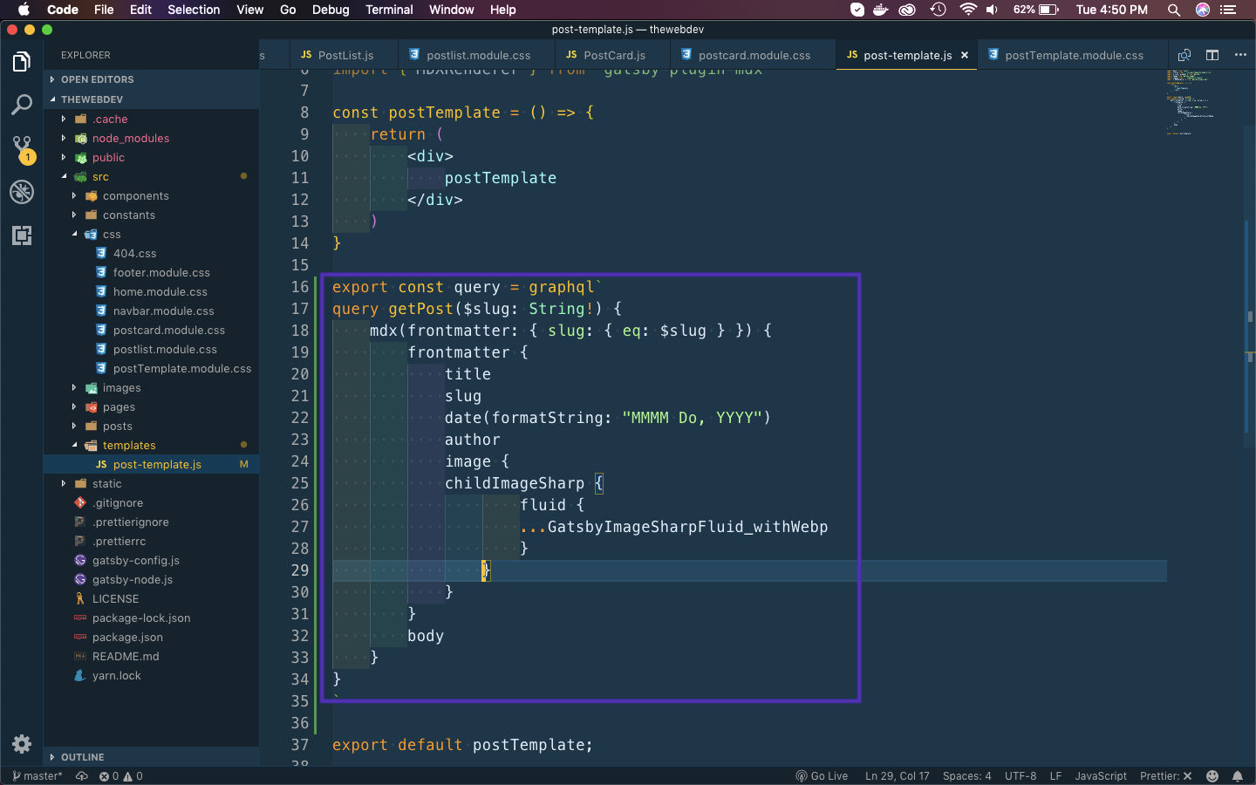Open the editor More Actions ellipsis
The width and height of the screenshot is (1256, 785).
[1240, 55]
